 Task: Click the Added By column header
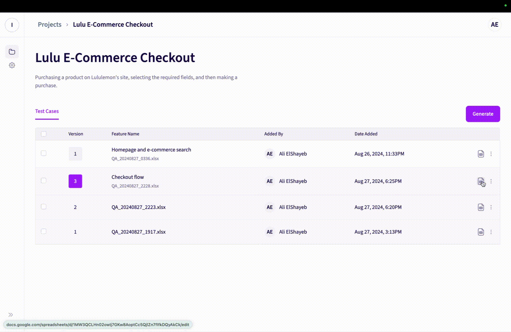[x=274, y=134]
